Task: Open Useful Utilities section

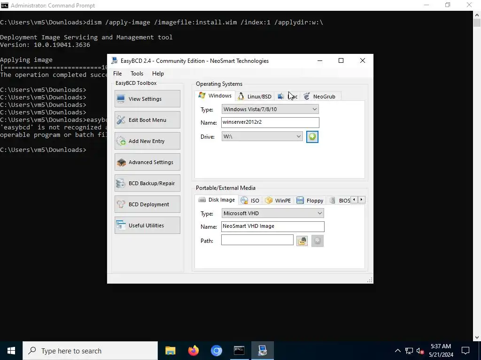Action: tap(147, 225)
